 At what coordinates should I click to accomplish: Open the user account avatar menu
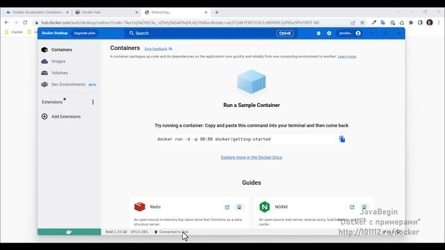pos(358,33)
